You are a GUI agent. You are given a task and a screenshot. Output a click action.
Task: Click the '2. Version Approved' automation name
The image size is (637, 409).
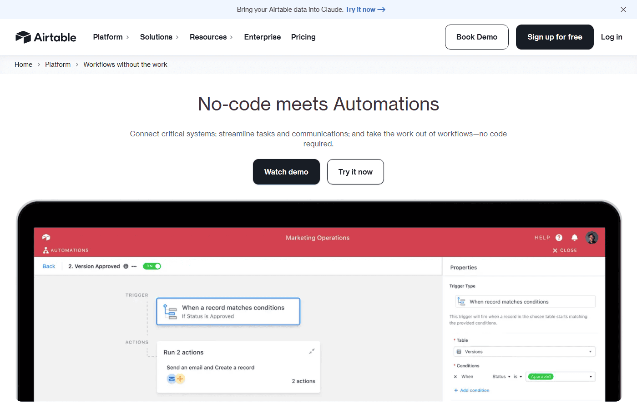pyautogui.click(x=94, y=266)
